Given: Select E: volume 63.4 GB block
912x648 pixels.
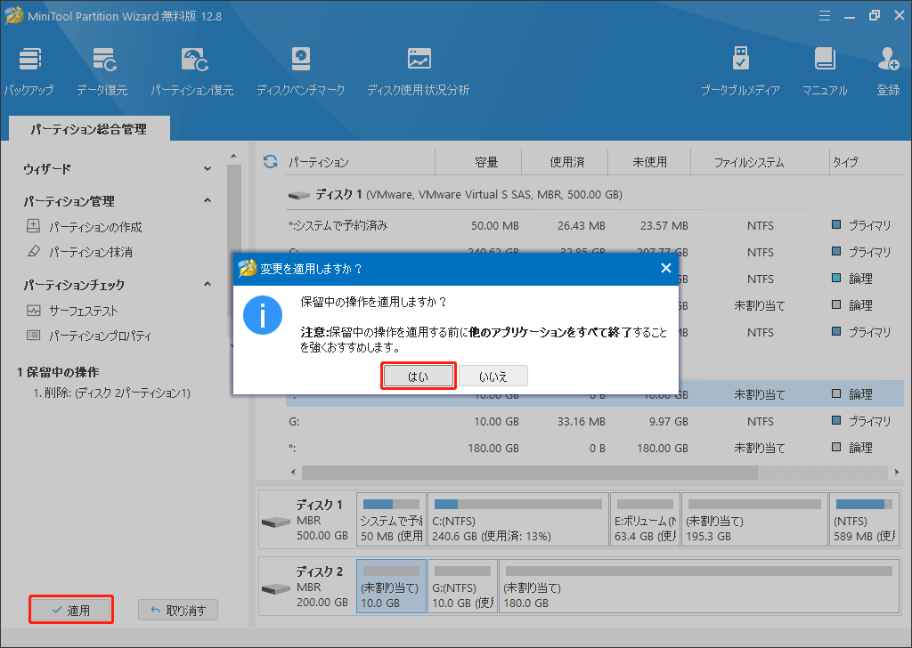Looking at the screenshot, I should tap(645, 520).
